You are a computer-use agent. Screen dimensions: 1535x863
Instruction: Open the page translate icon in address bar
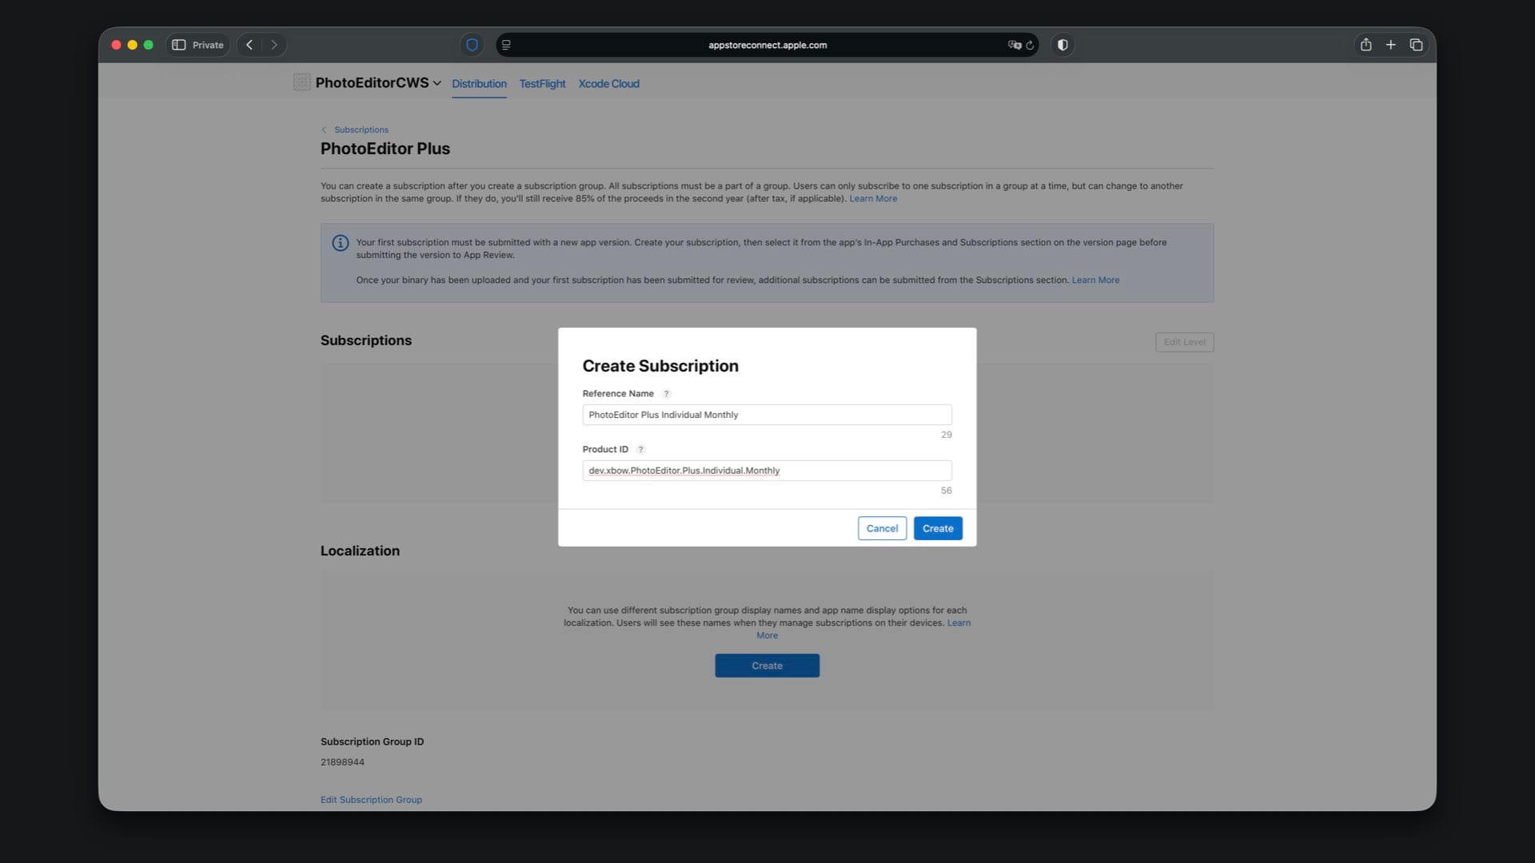point(1014,46)
